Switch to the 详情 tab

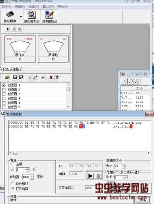pos(16,69)
